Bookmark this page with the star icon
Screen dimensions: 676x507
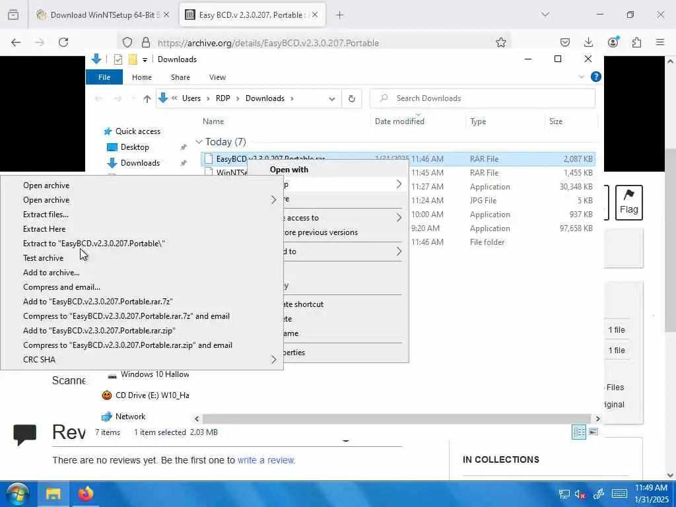pyautogui.click(x=500, y=42)
